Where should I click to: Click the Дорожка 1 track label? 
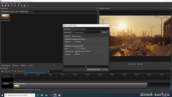tap(6, 84)
